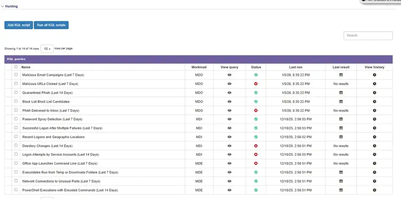
Task: Click red failed status for Malicious URLs Clicked
Action: [x=256, y=84]
